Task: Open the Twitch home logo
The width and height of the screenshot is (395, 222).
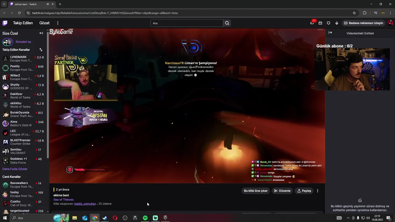Action: [5, 23]
